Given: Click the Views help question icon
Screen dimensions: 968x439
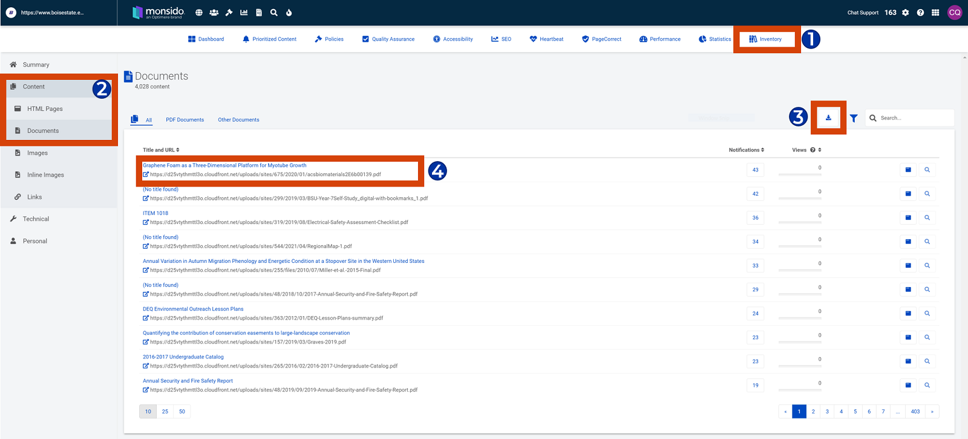Looking at the screenshot, I should (x=813, y=150).
